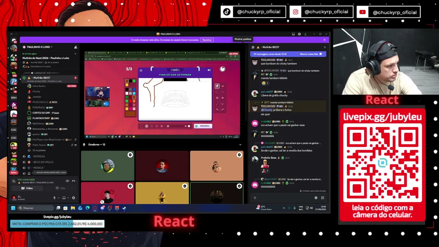The image size is (439, 247).
Task: Click the green download update icon
Action: (x=305, y=34)
